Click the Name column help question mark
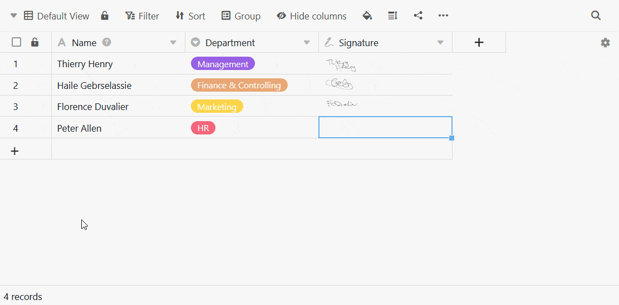The width and height of the screenshot is (619, 305). click(x=106, y=42)
